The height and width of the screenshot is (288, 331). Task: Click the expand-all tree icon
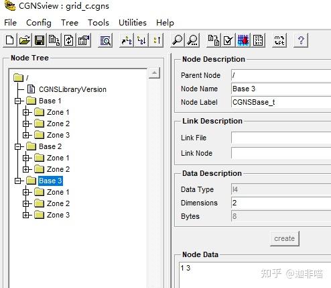tap(127, 40)
